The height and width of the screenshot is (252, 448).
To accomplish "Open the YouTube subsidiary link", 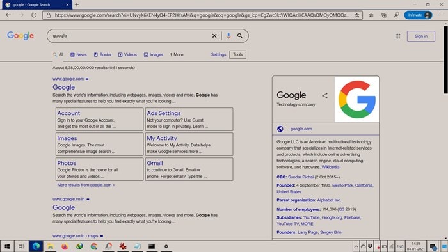I will (312, 217).
